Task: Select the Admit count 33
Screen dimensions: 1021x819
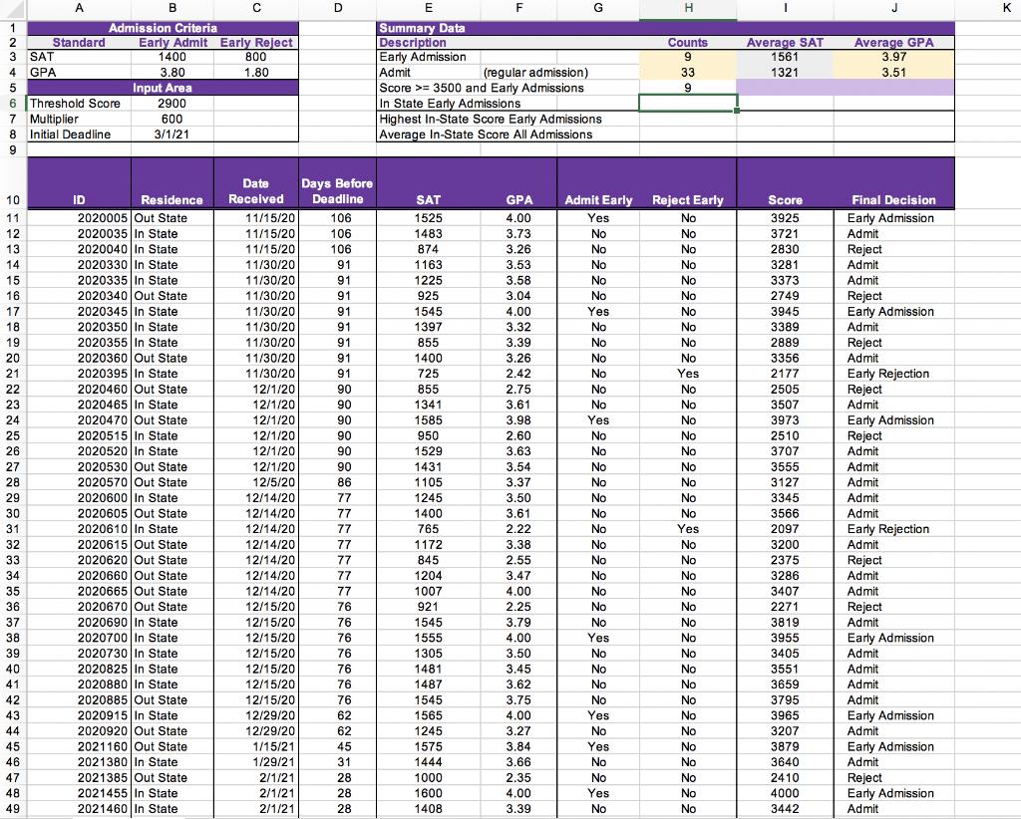Action: [x=688, y=72]
